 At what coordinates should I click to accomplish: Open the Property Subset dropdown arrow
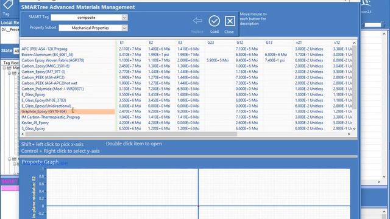tap(124, 28)
